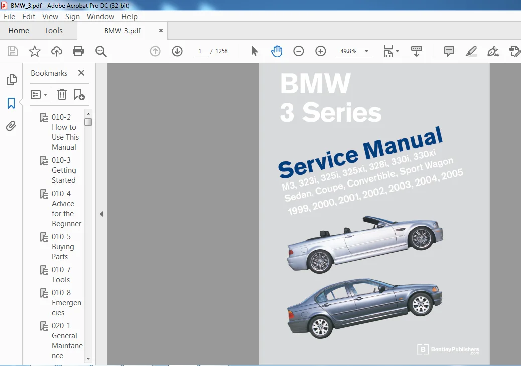Print the document with the printer icon
The width and height of the screenshot is (521, 366).
78,51
